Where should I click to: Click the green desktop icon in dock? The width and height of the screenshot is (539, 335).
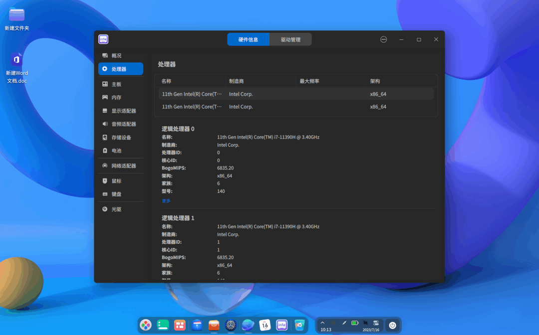click(x=163, y=325)
